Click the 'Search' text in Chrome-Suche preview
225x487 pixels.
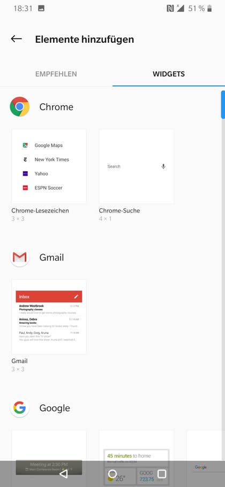coord(114,166)
